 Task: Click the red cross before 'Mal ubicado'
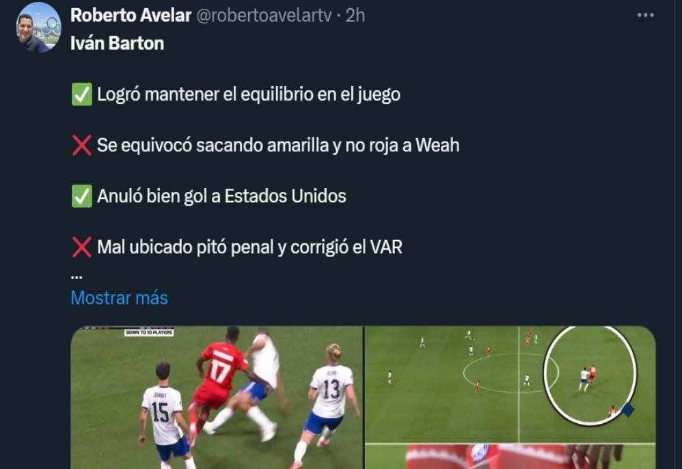pos(82,247)
